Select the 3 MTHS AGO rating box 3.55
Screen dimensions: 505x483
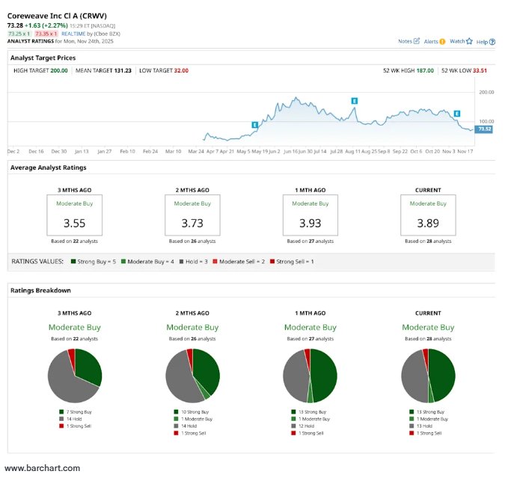(74, 215)
